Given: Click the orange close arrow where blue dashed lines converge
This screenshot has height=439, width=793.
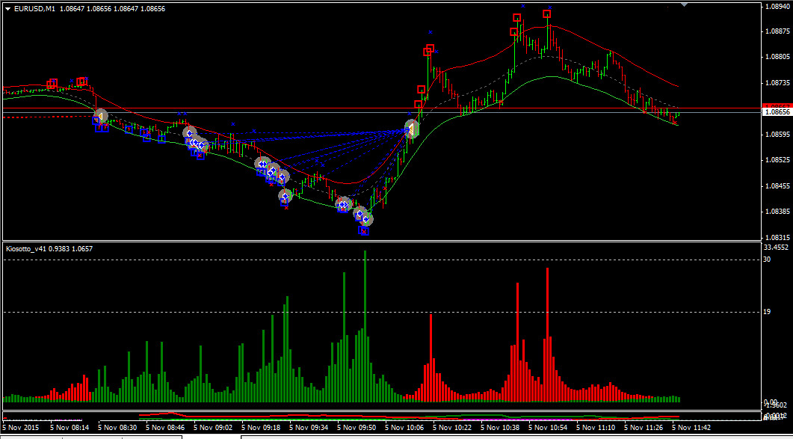Looking at the screenshot, I should click(x=411, y=129).
